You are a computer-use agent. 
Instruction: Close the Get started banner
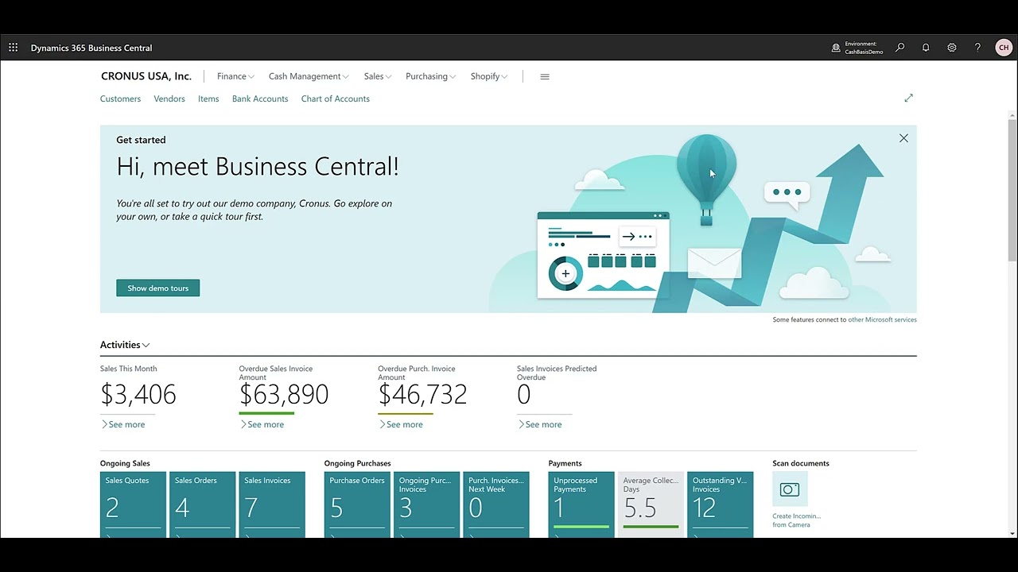tap(903, 138)
